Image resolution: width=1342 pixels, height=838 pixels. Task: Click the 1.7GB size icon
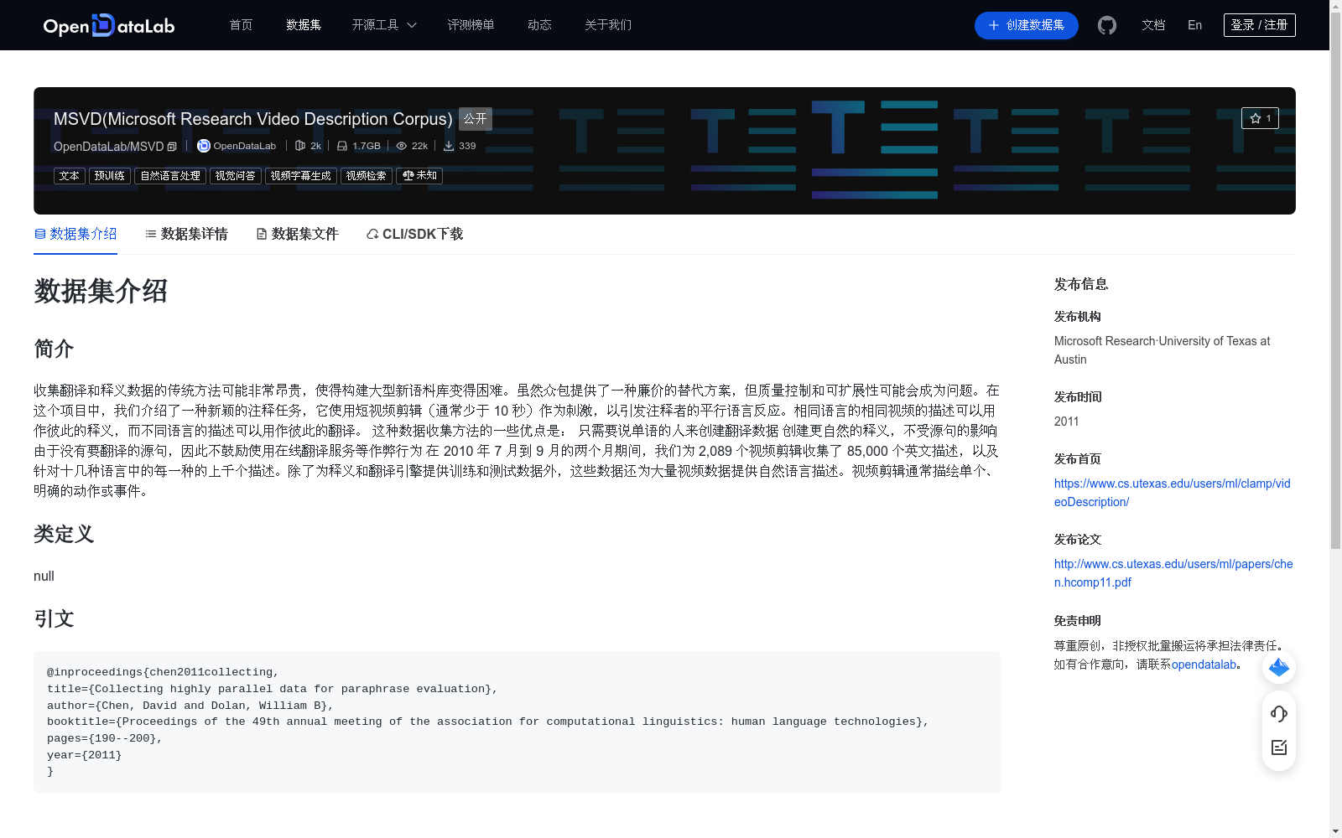click(x=342, y=146)
